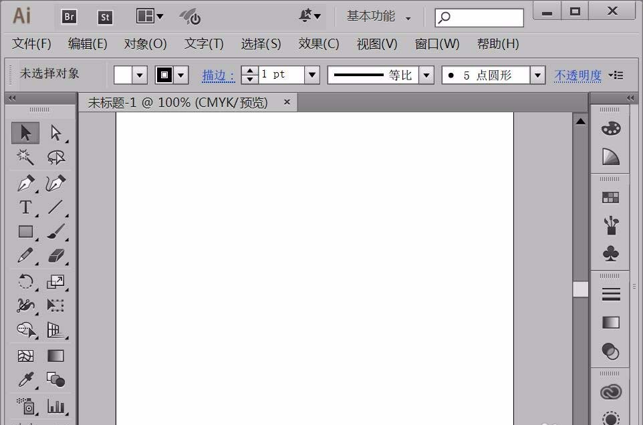
Task: Select the Line Segment tool
Action: point(55,207)
